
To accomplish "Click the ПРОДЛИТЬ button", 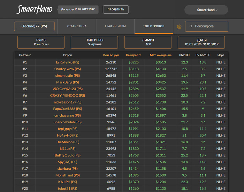I will tap(116, 9).
